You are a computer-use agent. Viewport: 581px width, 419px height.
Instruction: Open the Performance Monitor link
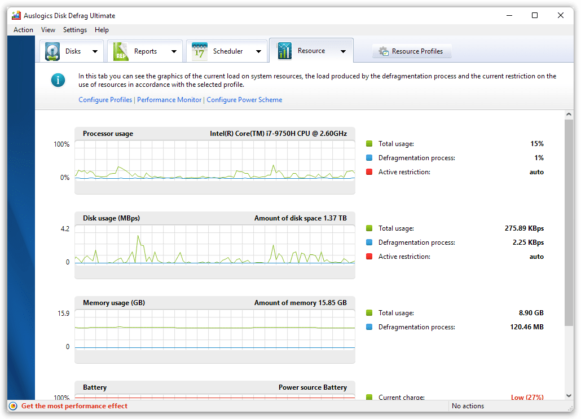pyautogui.click(x=169, y=100)
